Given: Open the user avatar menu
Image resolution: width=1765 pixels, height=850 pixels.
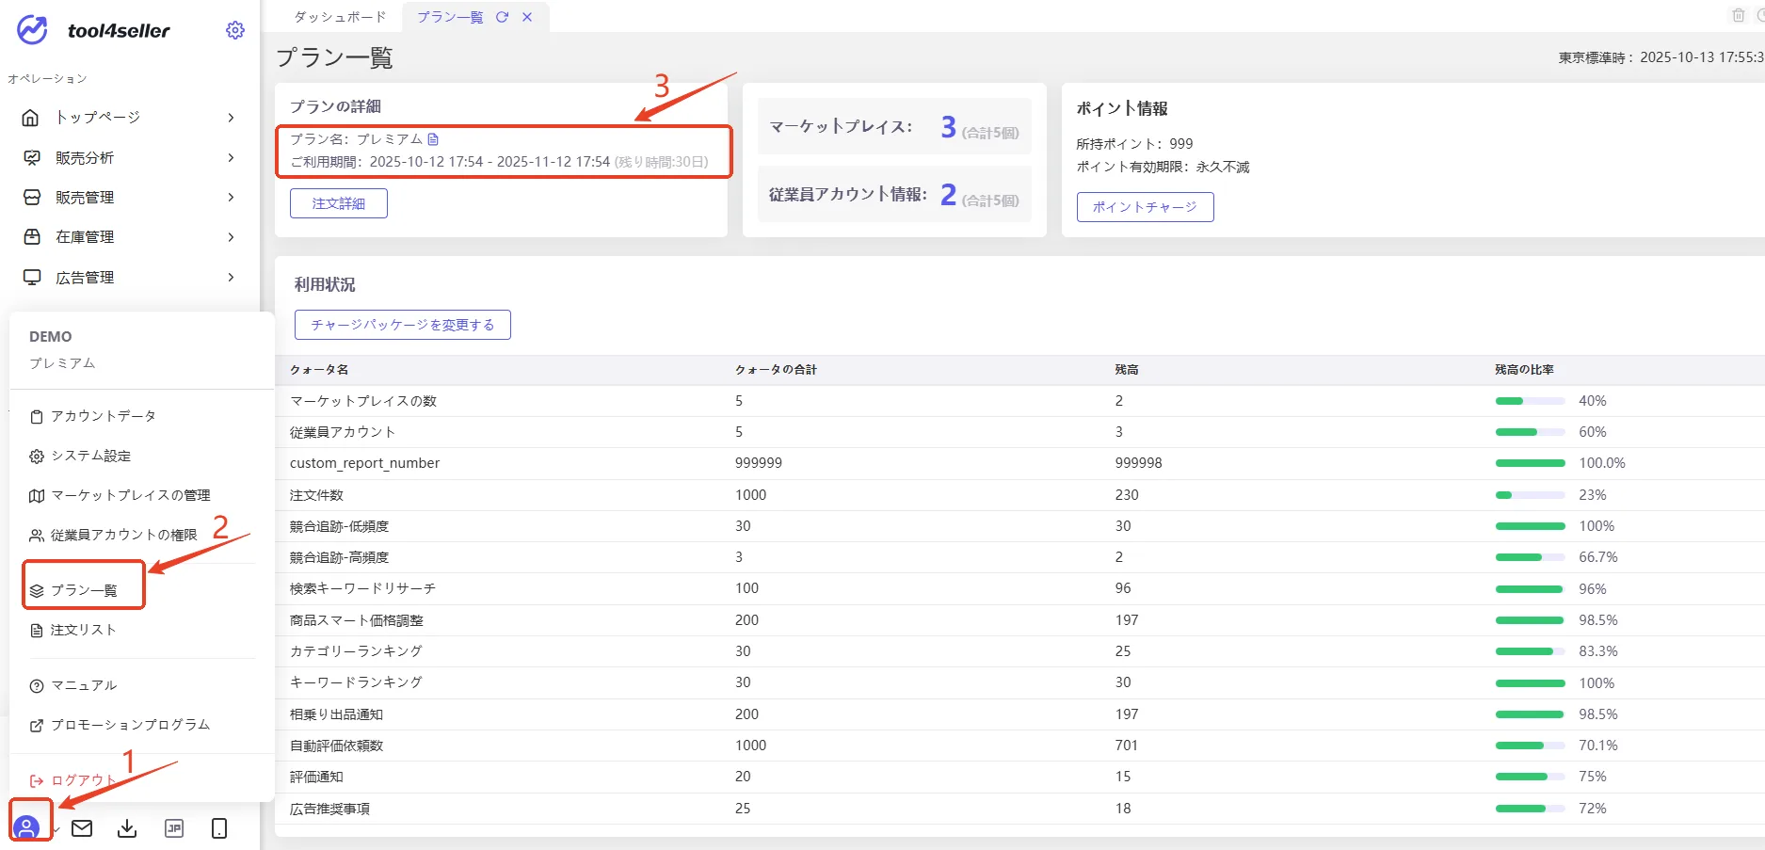Looking at the screenshot, I should [27, 827].
